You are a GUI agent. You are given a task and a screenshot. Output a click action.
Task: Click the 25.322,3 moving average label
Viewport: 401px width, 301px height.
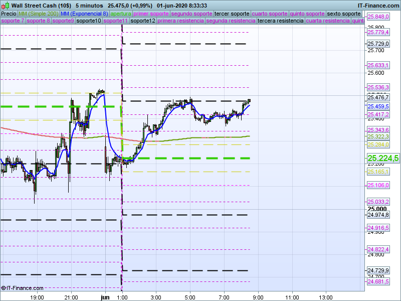[x=378, y=136]
